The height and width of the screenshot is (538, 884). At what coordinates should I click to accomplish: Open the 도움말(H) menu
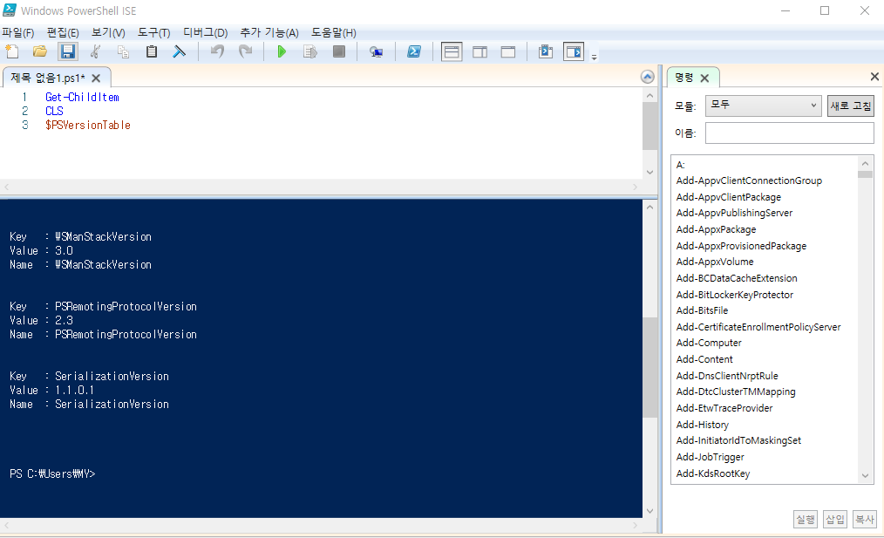click(x=334, y=33)
